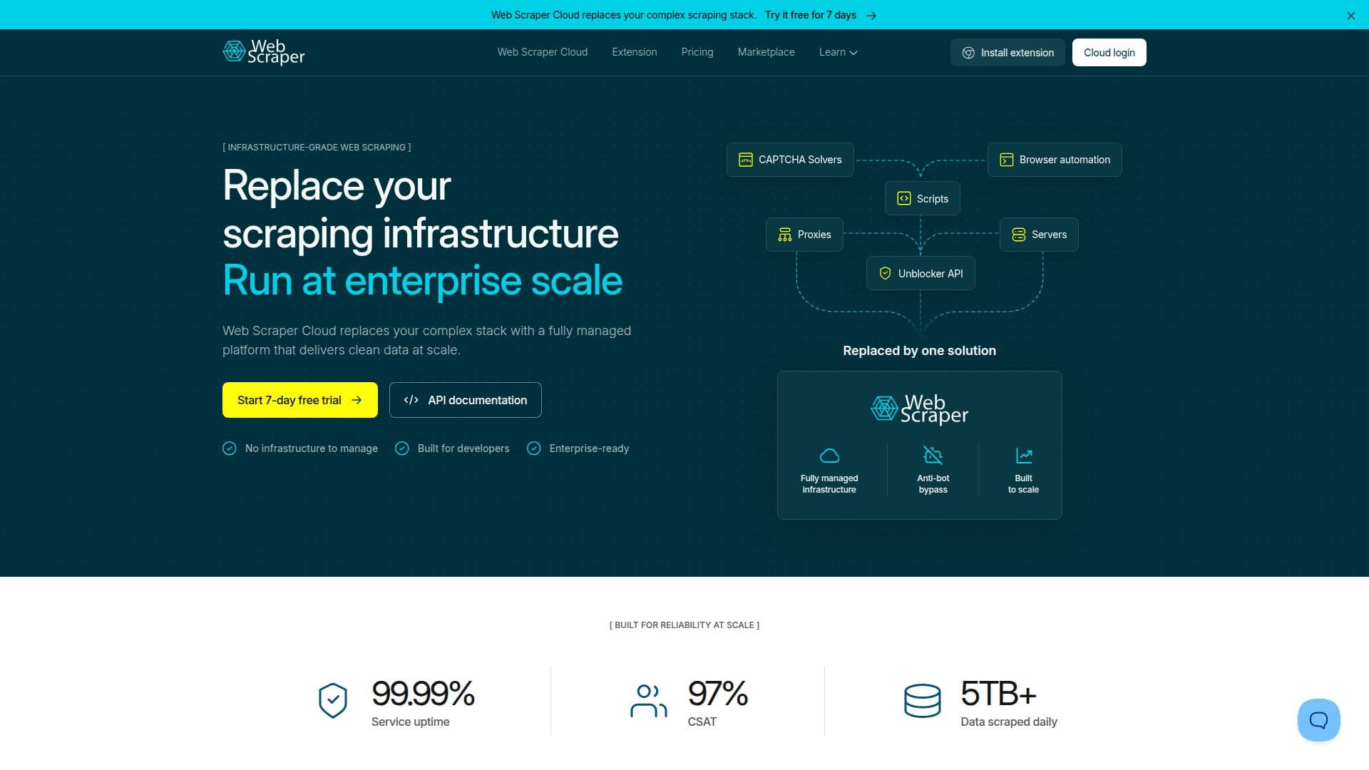Open the Web Scraper logo in header
Screen dimensions: 1369x770
click(x=263, y=52)
